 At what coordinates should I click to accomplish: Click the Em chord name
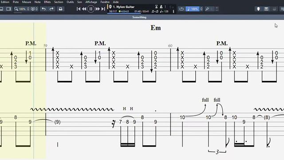click(x=156, y=28)
